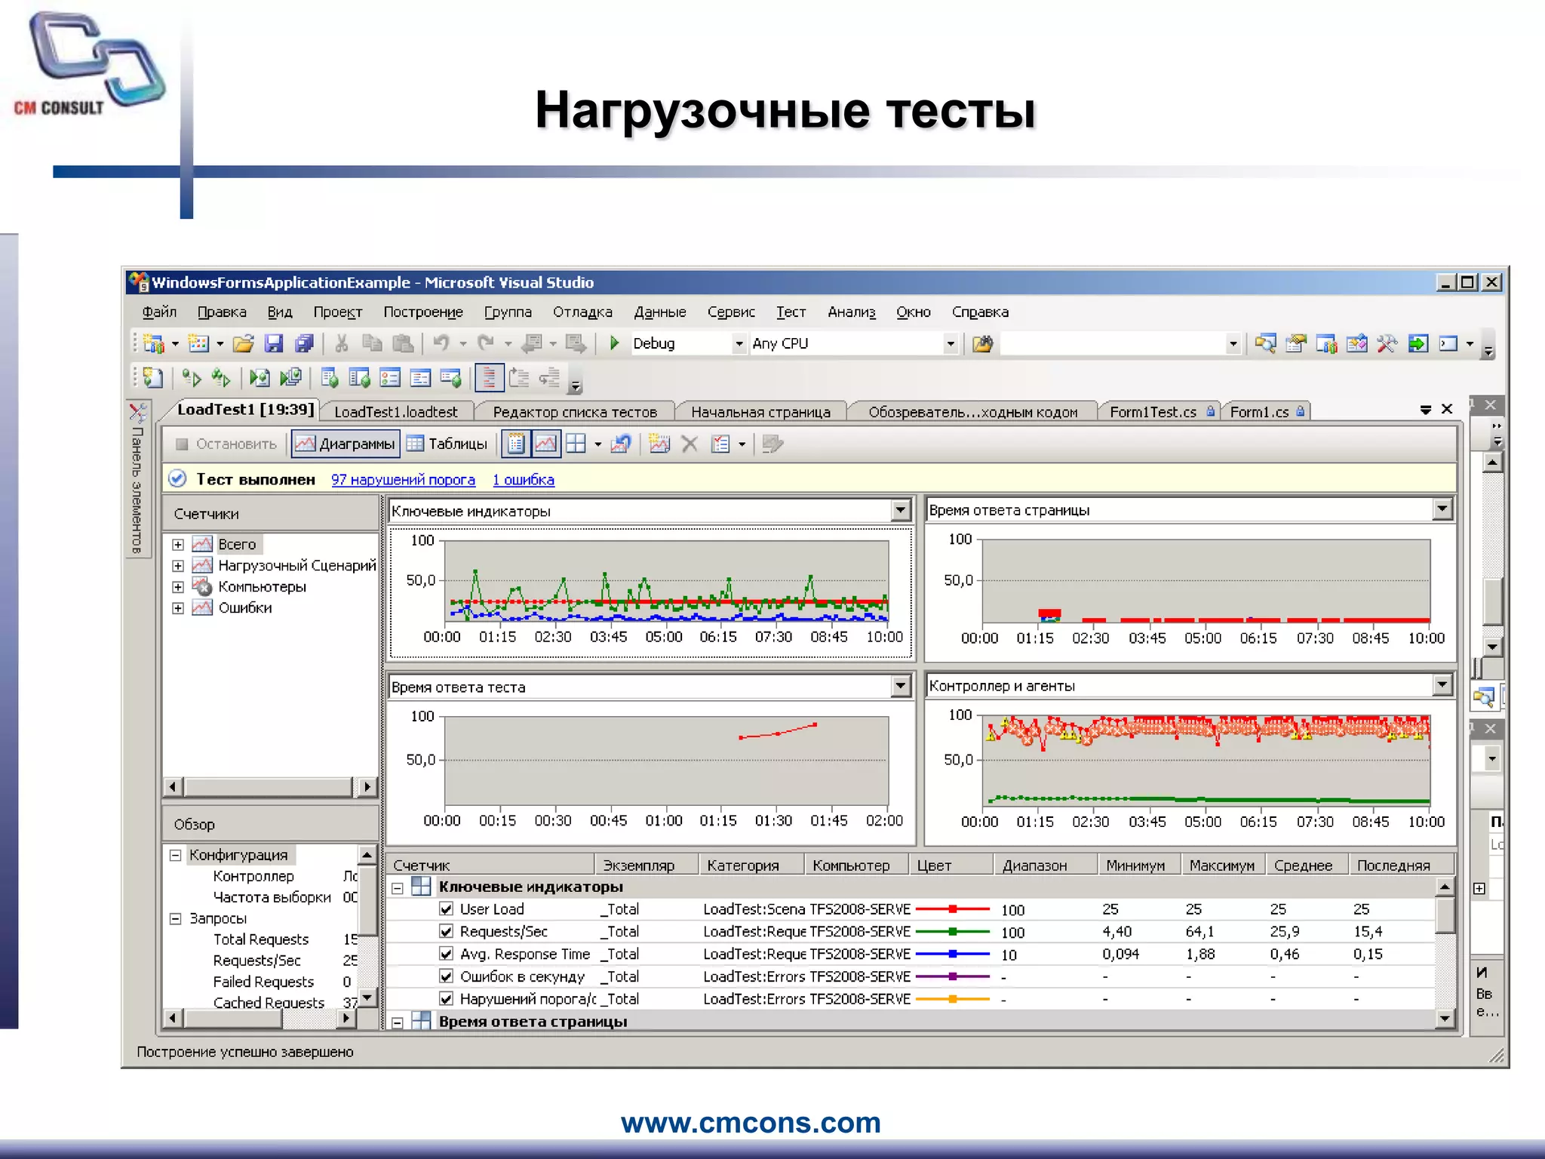Click the Cut scissors icon
The height and width of the screenshot is (1159, 1545).
pos(342,344)
